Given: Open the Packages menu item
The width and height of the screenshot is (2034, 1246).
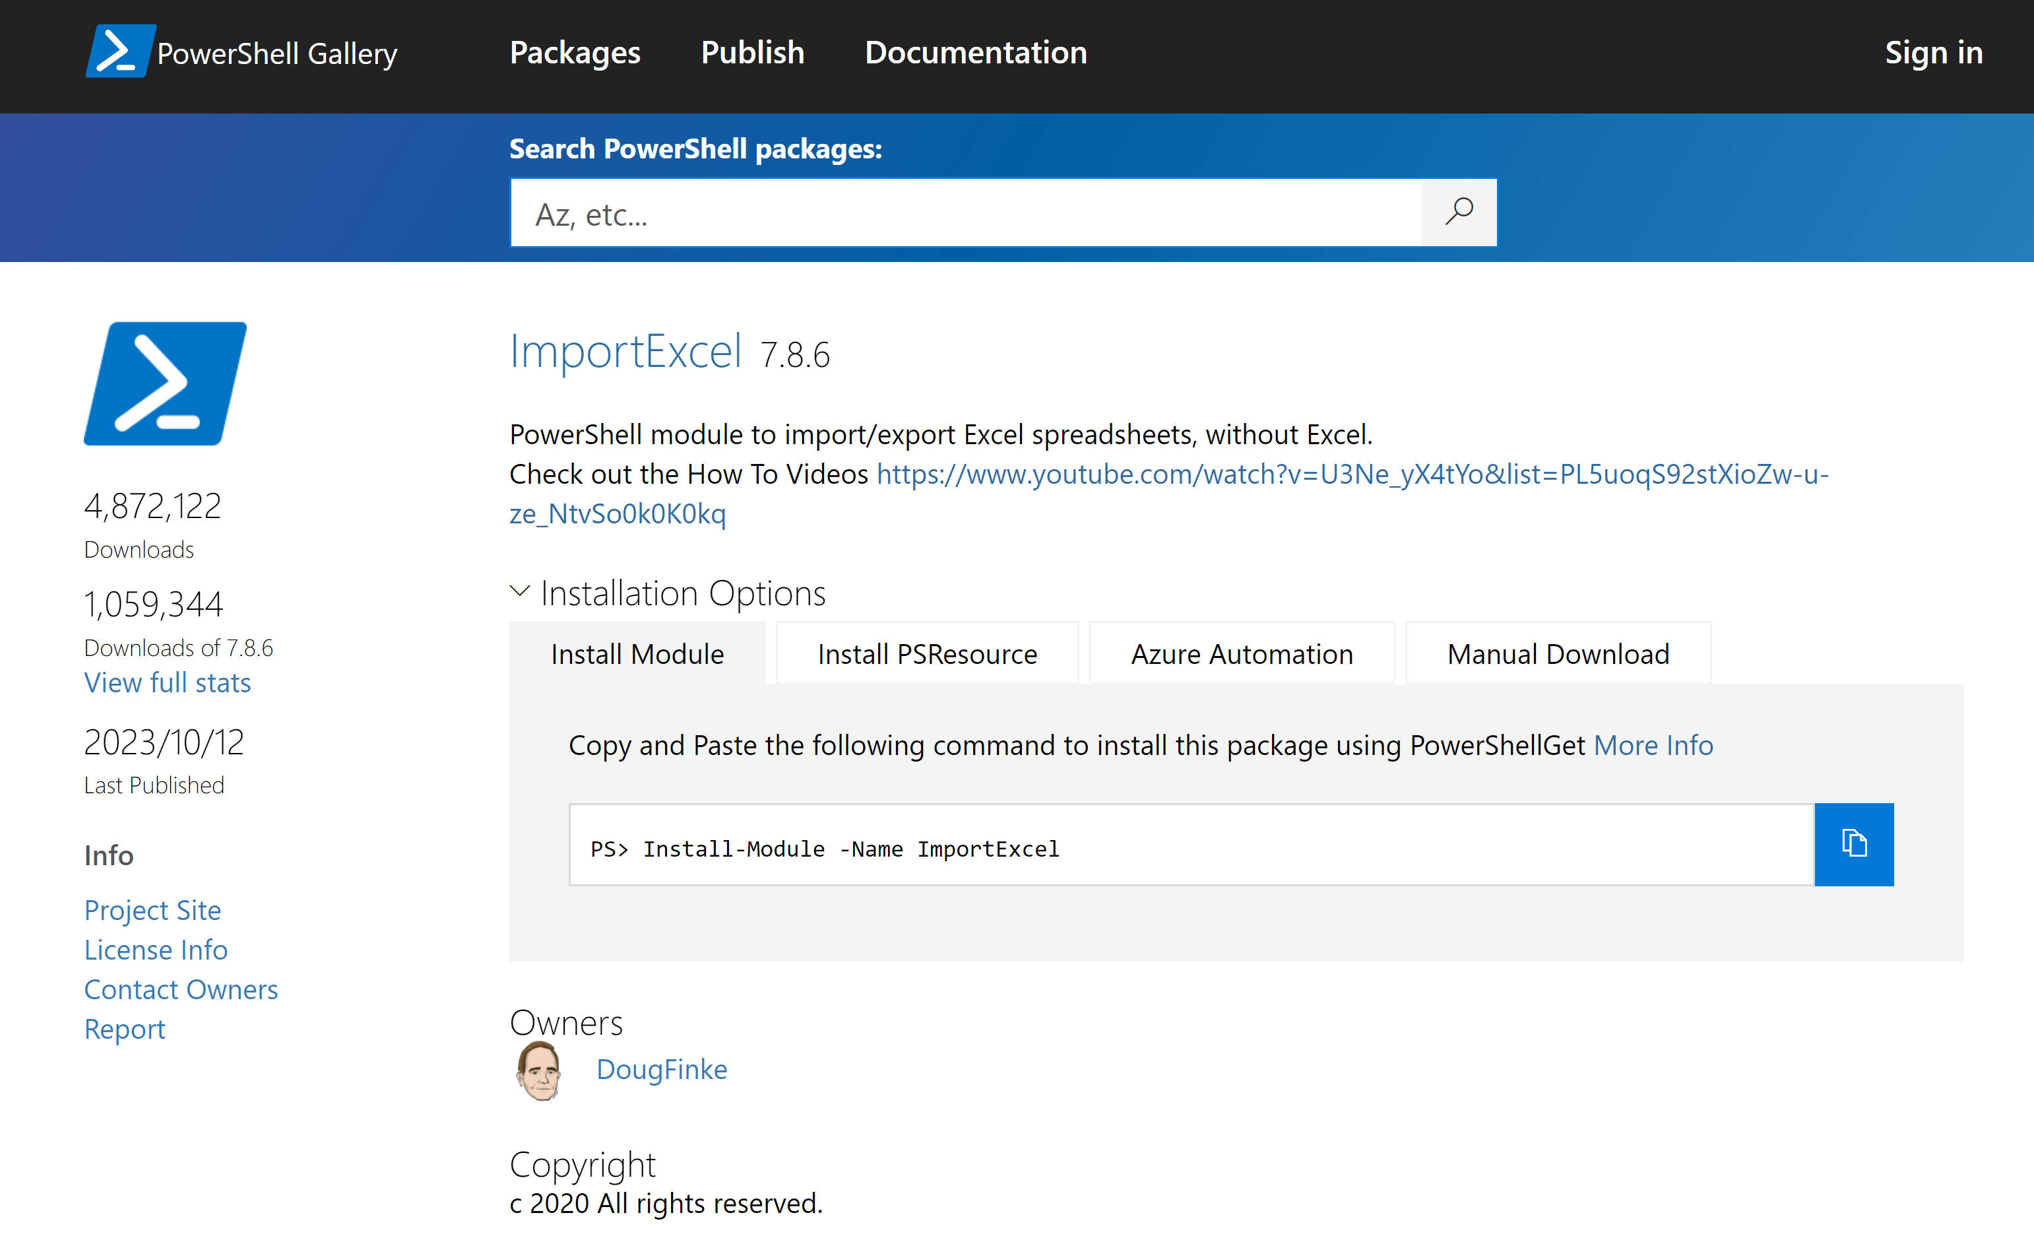Looking at the screenshot, I should (575, 52).
